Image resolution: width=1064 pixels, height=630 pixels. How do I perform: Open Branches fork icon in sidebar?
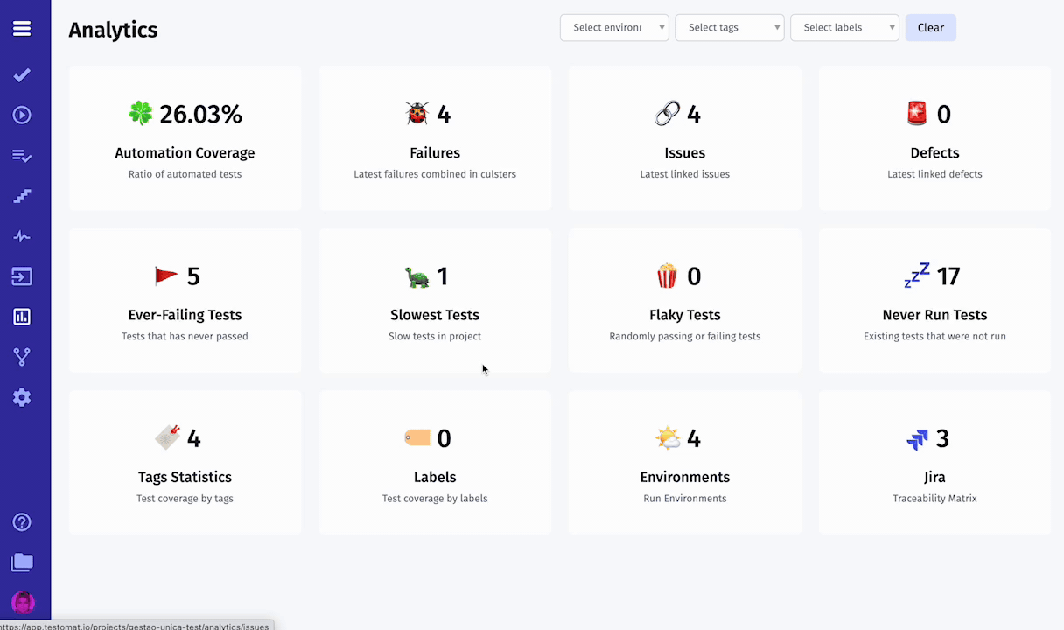pos(22,357)
